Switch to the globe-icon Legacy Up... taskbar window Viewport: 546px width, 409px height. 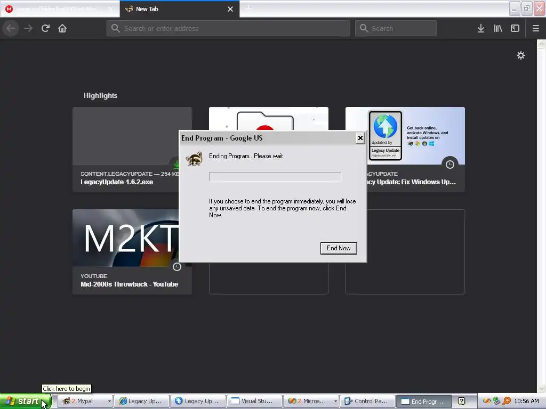198,401
